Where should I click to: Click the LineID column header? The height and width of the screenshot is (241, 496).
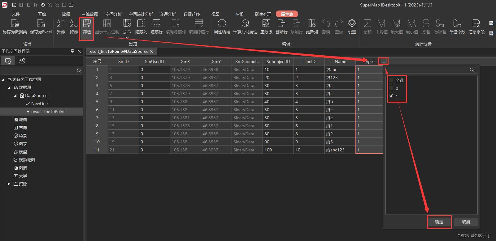click(309, 61)
